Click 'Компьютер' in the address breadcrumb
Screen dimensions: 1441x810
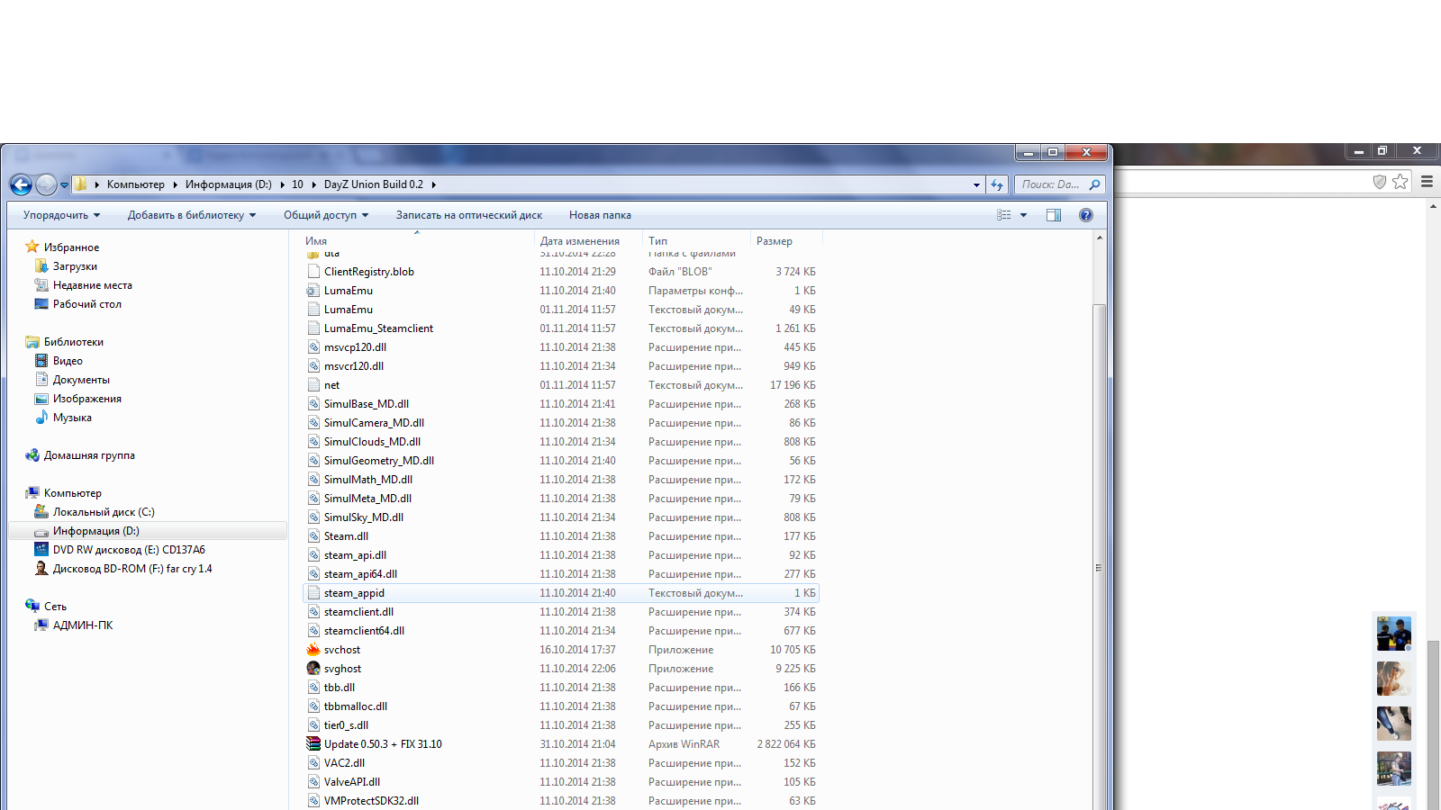coord(136,184)
